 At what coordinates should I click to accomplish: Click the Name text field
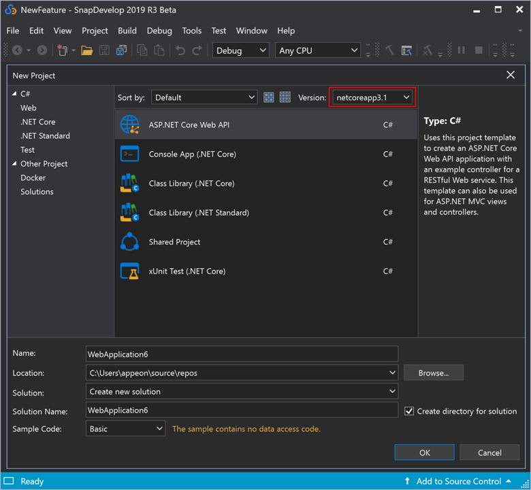tap(242, 354)
